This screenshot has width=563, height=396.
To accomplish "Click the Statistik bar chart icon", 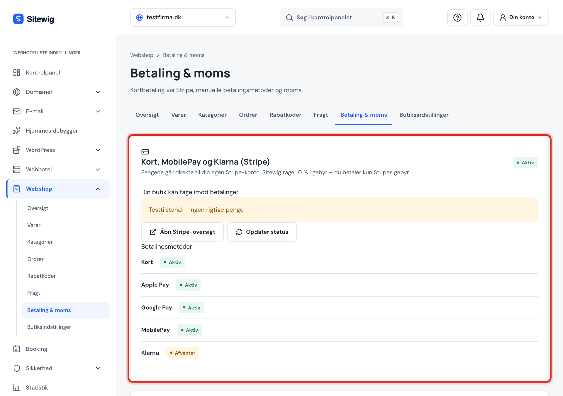I will (x=17, y=387).
